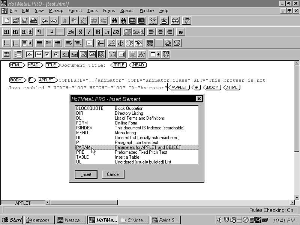Insert a horizontal rule icon
Screen dimensions: 300x225
click(60, 32)
